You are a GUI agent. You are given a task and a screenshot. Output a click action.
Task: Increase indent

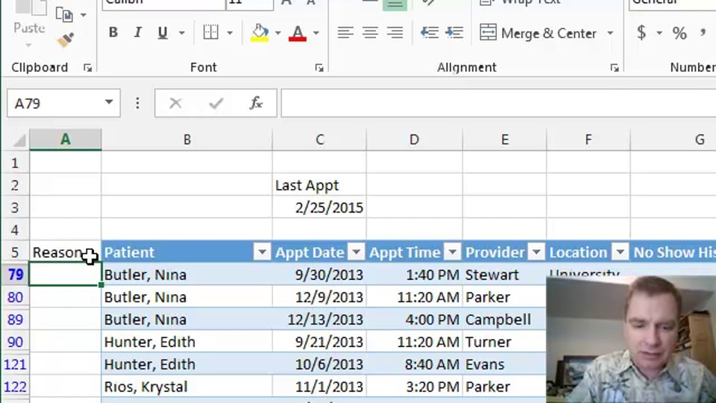point(454,32)
